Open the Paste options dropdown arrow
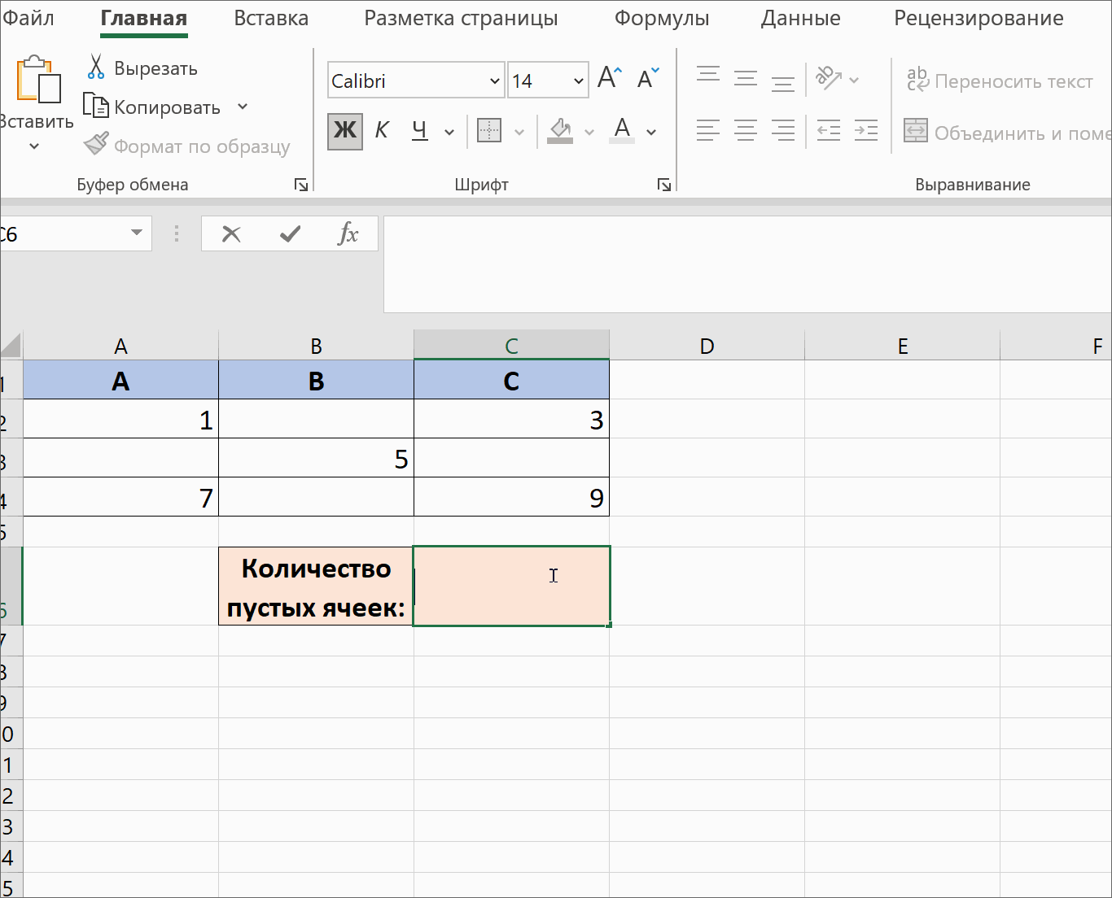The width and height of the screenshot is (1112, 898). (34, 146)
